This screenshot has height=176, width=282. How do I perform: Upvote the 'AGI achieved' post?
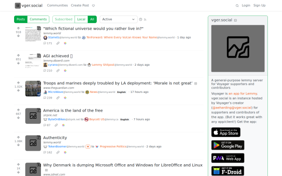pyautogui.click(x=18, y=55)
